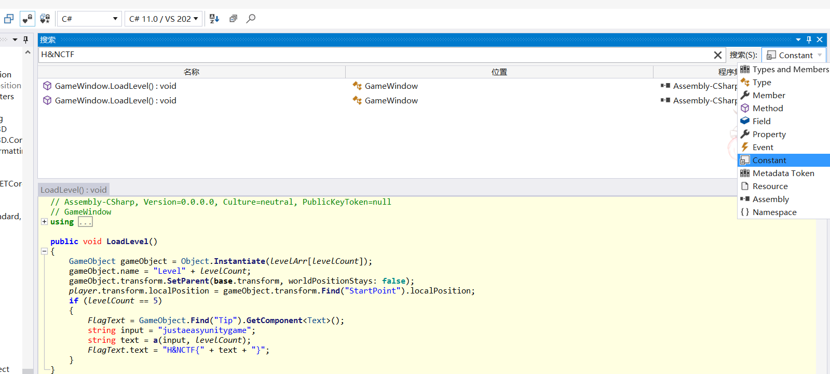Image resolution: width=830 pixels, height=374 pixels.
Task: Click the "justaeasyunitygame" string literal
Action: (205, 330)
